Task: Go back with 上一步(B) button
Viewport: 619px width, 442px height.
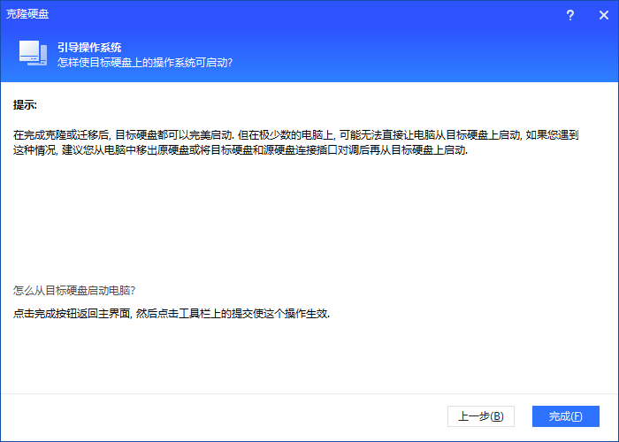Action: [480, 416]
